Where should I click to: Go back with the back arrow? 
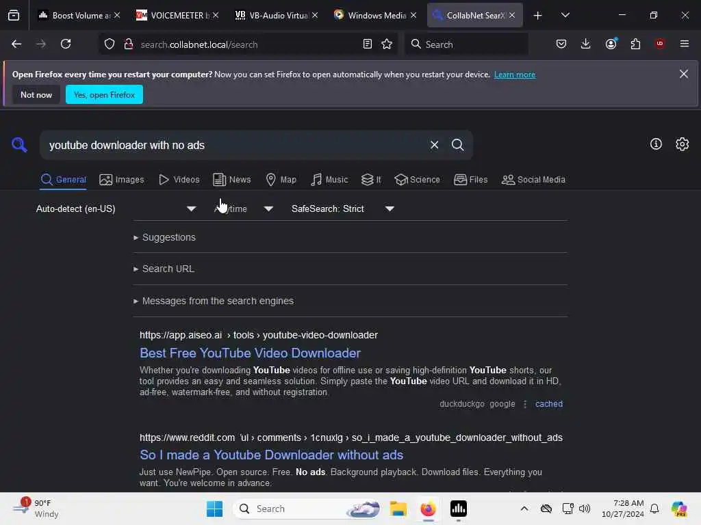(16, 44)
